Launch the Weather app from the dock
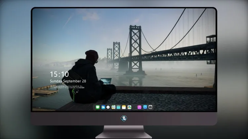 pyautogui.click(x=103, y=107)
